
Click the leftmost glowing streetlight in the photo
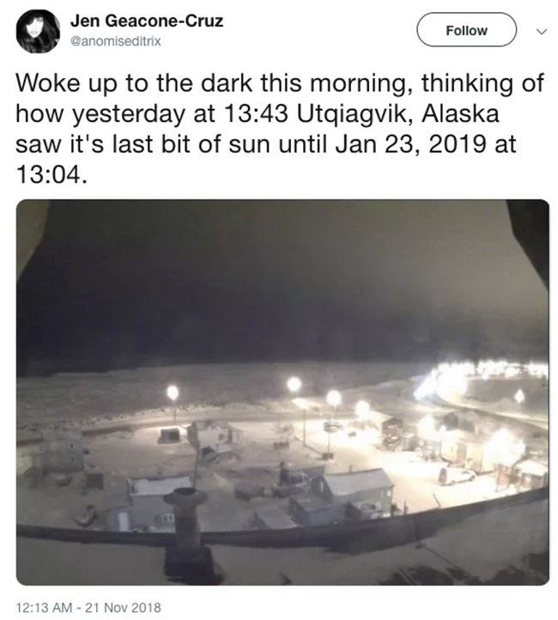173,392
